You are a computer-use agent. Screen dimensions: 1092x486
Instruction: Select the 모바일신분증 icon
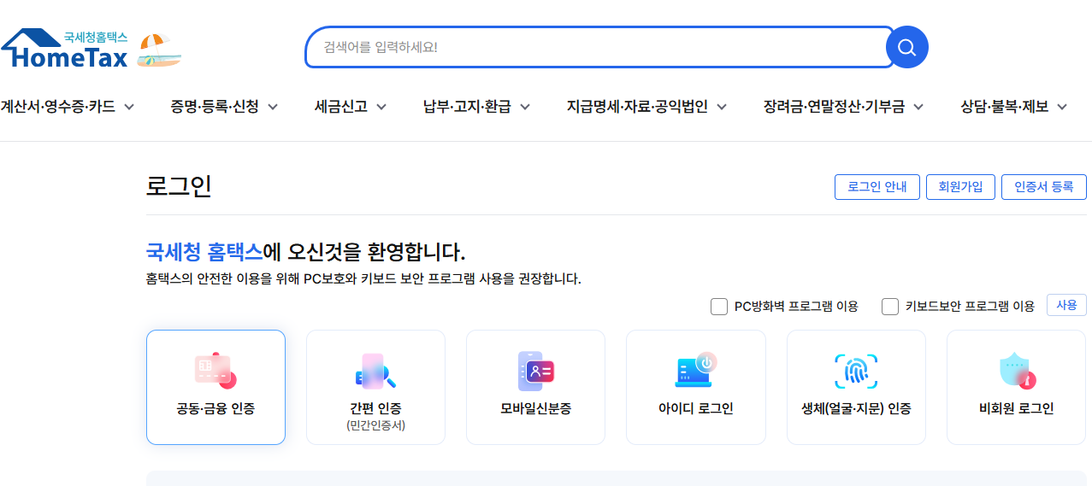click(535, 371)
